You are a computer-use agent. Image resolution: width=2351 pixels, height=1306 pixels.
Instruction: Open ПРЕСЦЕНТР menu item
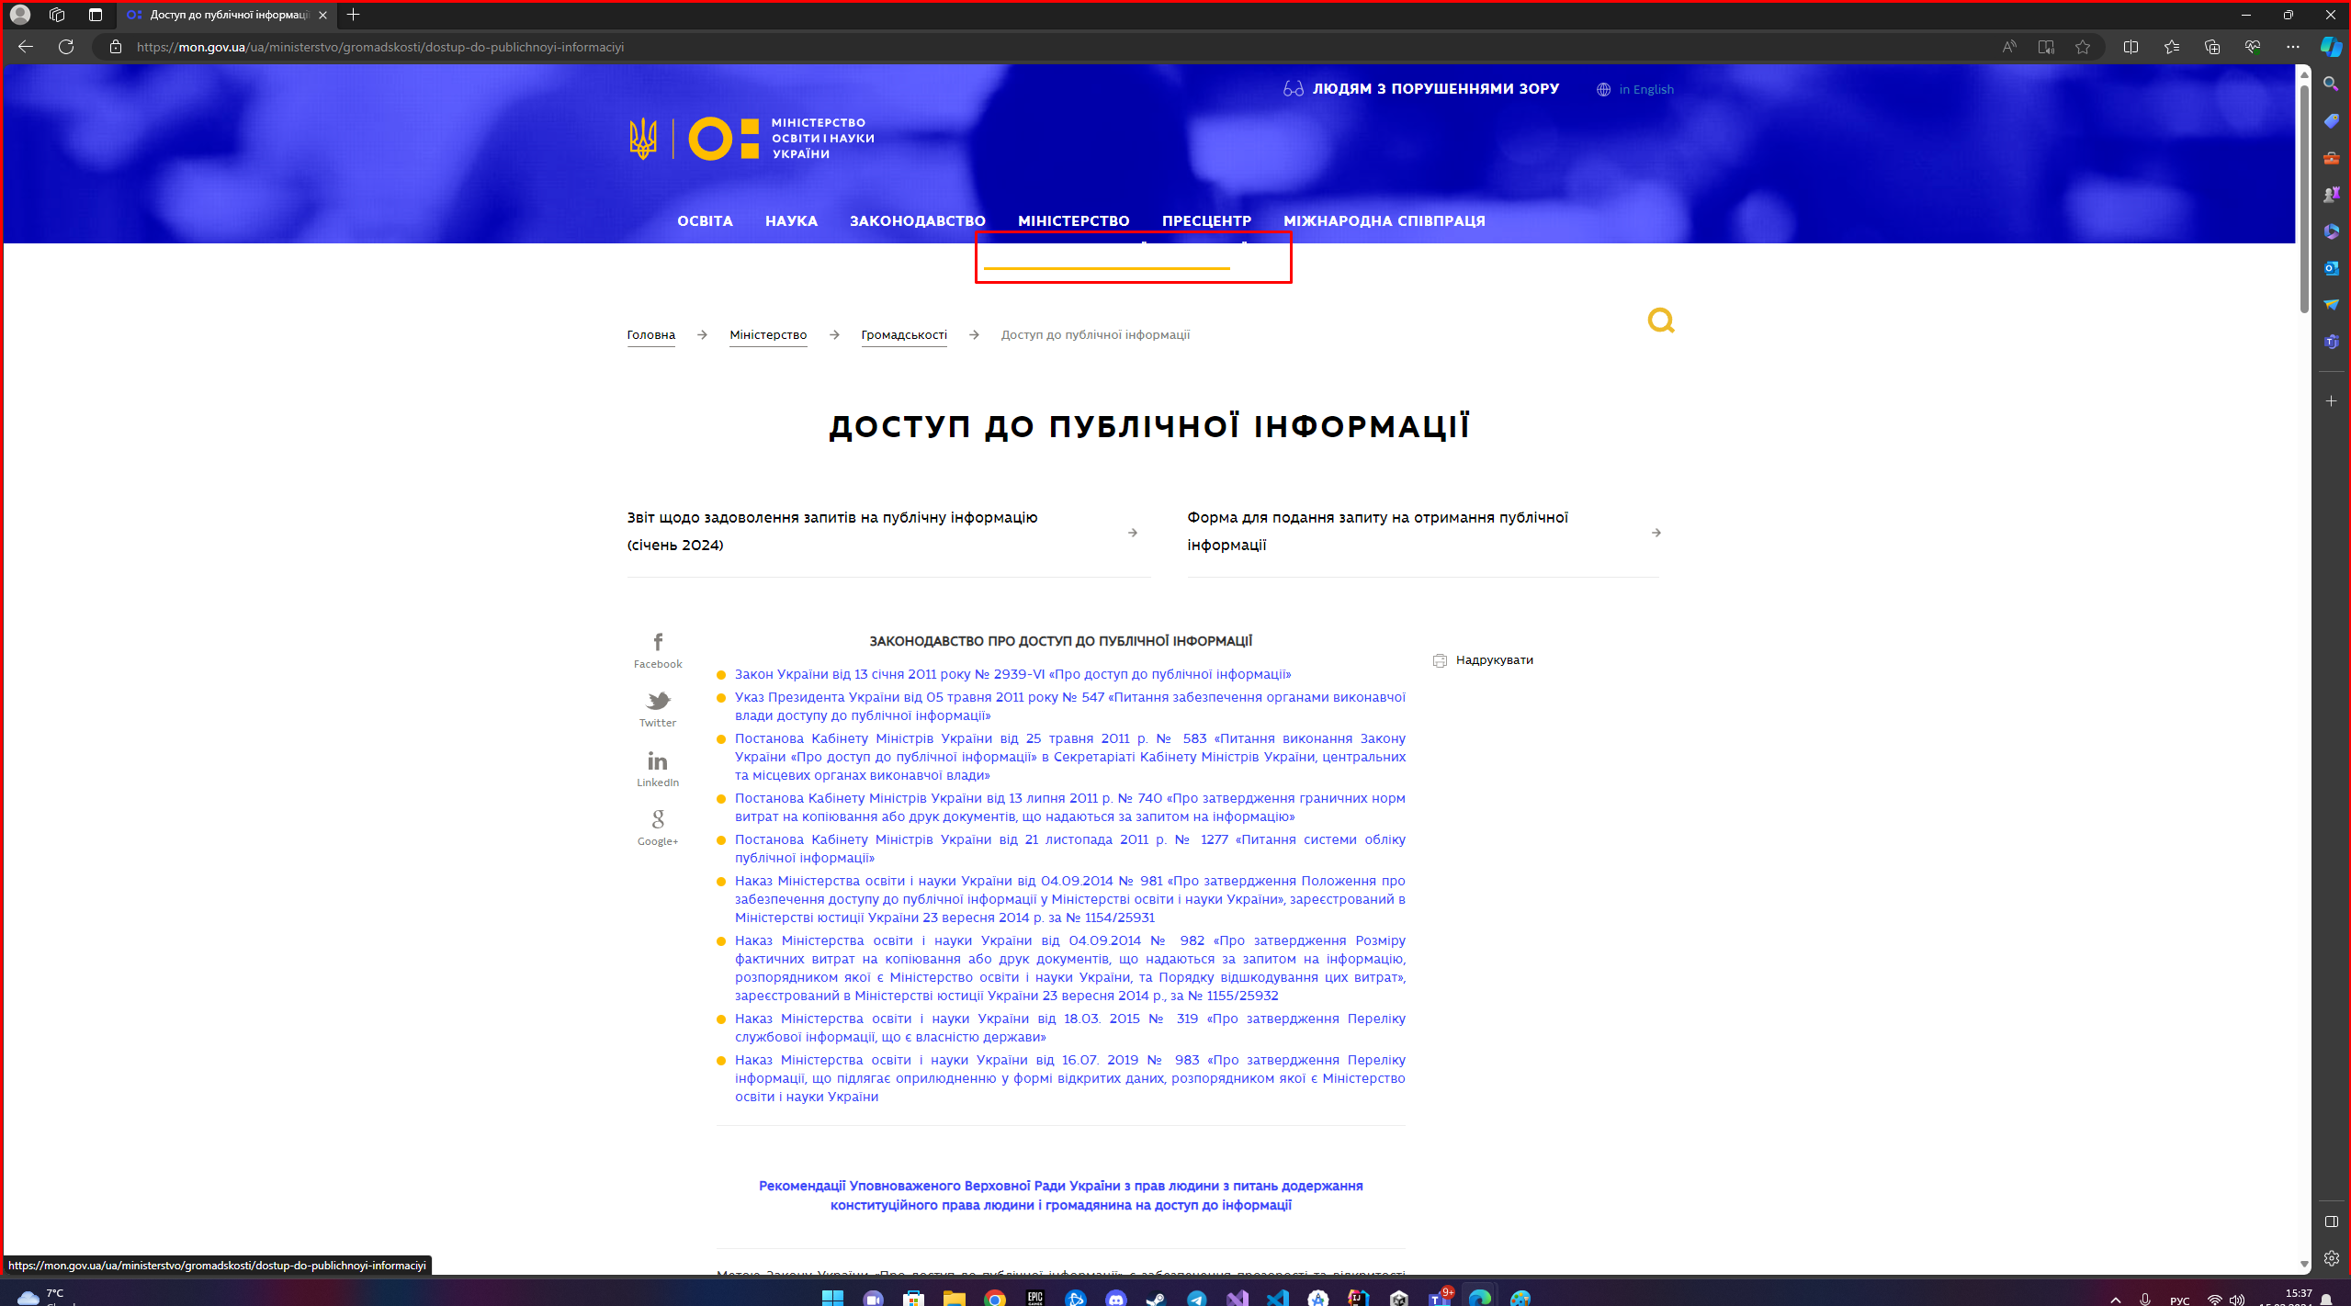(x=1205, y=221)
